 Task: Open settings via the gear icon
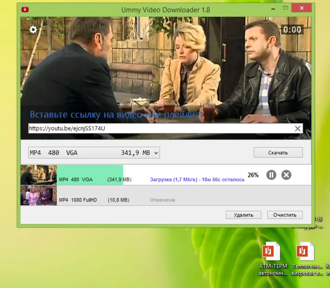tap(33, 30)
